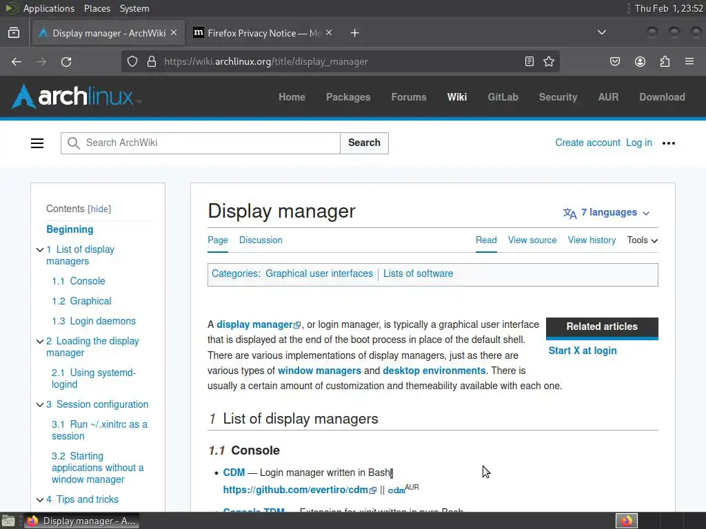Open Download in Arch navigation
The height and width of the screenshot is (529, 706).
click(662, 97)
